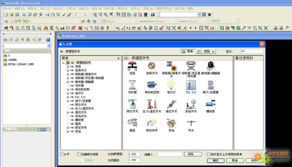Screen dimensions: 292x167
Task: Click the blue Help icon in main toolbar
Action: [153, 15]
